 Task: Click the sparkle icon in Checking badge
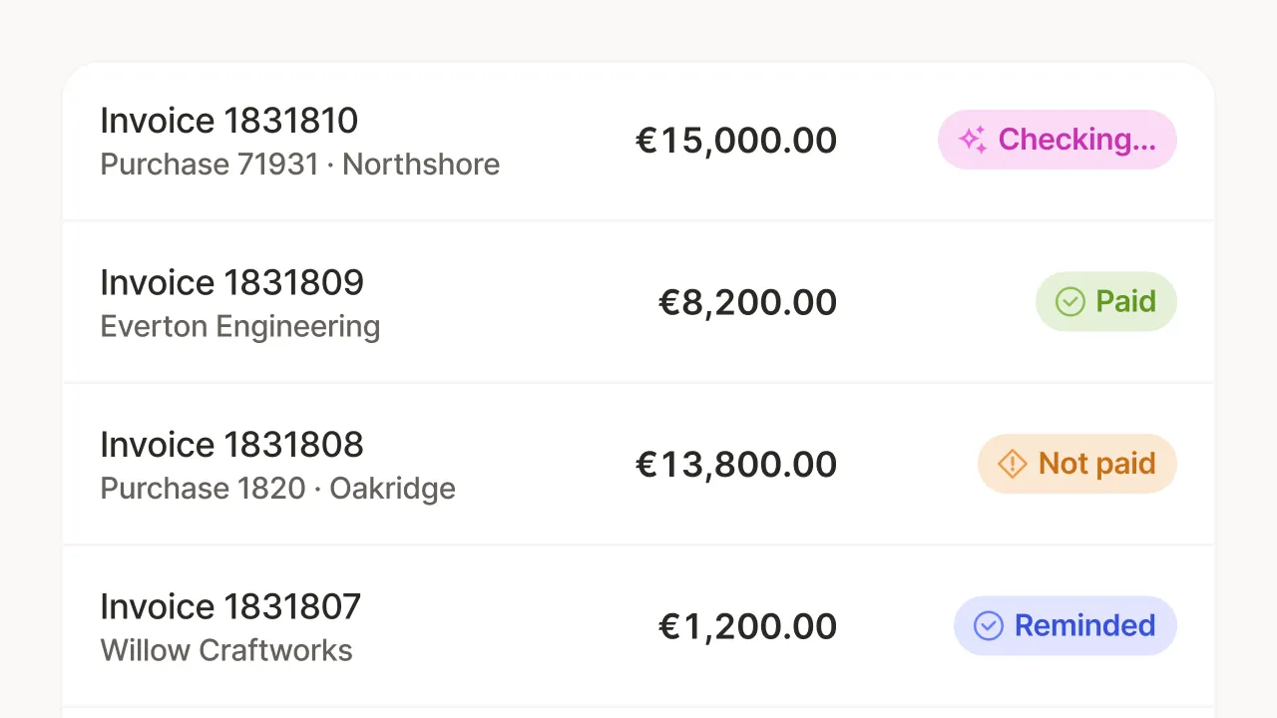click(x=973, y=140)
